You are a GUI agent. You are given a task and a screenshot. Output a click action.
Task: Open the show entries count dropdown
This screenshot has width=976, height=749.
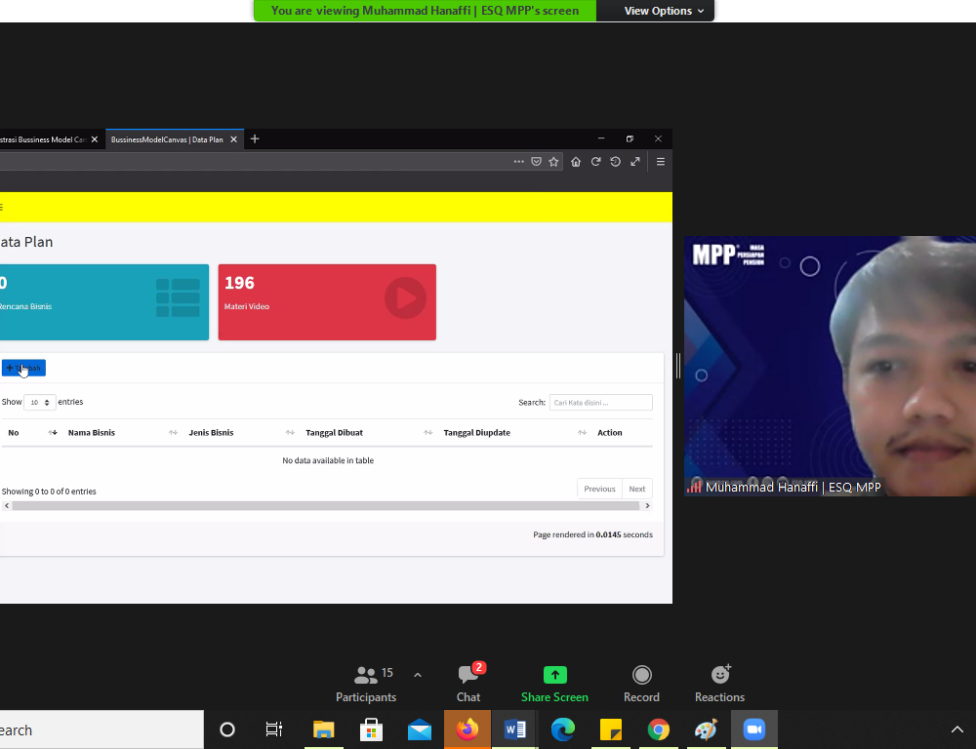(40, 402)
